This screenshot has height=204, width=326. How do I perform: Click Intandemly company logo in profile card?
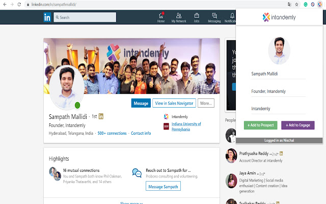(x=166, y=117)
